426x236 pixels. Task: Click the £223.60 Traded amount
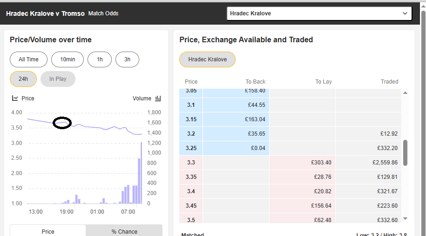387,205
